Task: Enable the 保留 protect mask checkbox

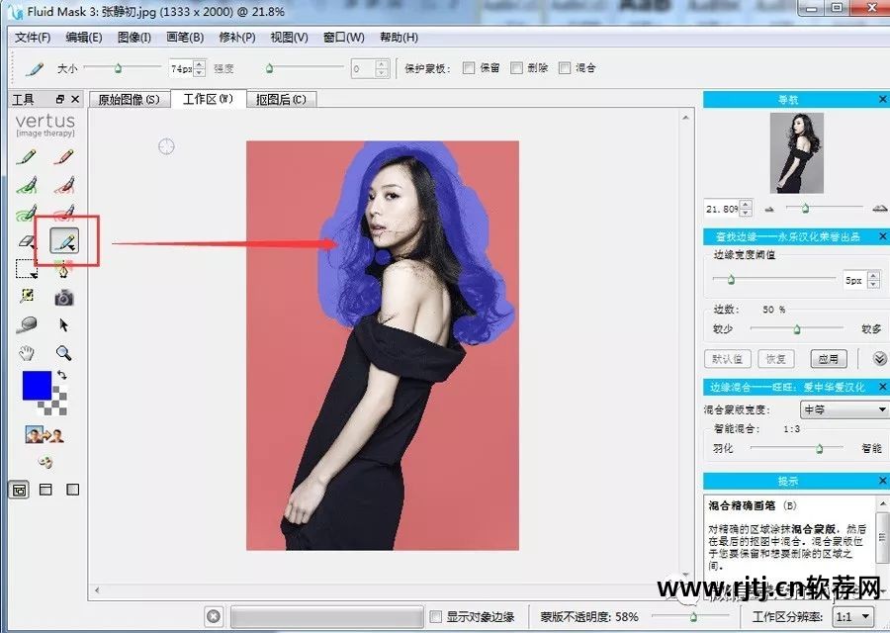Action: (468, 67)
